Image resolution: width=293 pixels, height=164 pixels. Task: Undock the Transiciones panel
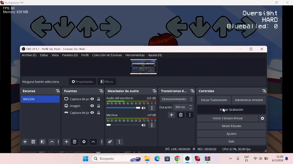192,91
